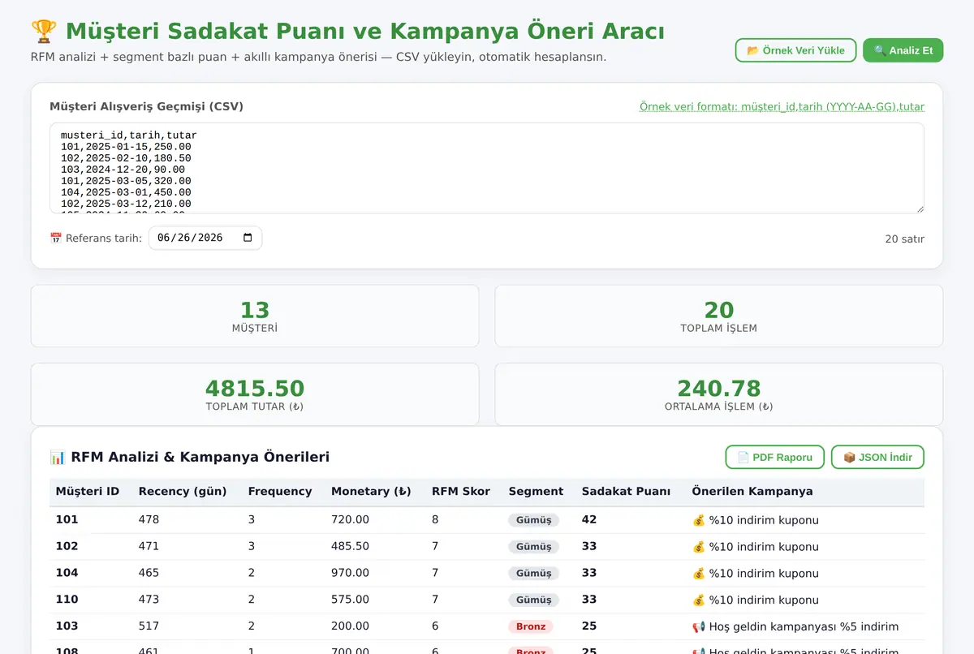
Task: Run analysis with Analiz Et button
Action: 903,50
